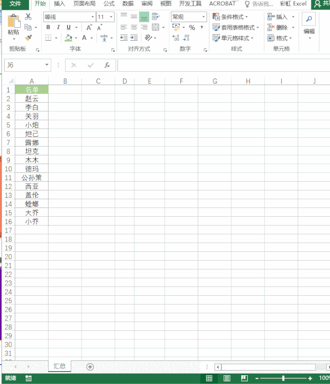Apply the fill color bucket
Screen dimensions: 330x384
[x=69, y=38]
